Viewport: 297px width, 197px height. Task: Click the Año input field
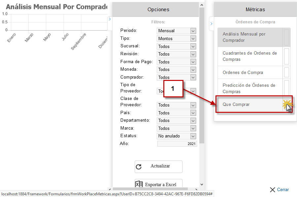point(177,144)
